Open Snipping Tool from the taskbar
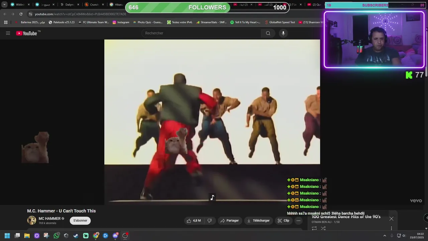Image resolution: width=428 pixels, height=241 pixels. click(46, 236)
